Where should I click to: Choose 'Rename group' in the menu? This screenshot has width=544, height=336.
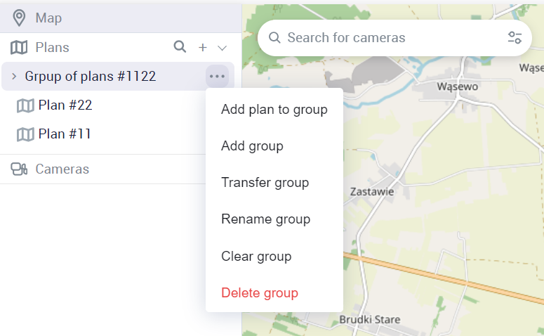coord(265,219)
